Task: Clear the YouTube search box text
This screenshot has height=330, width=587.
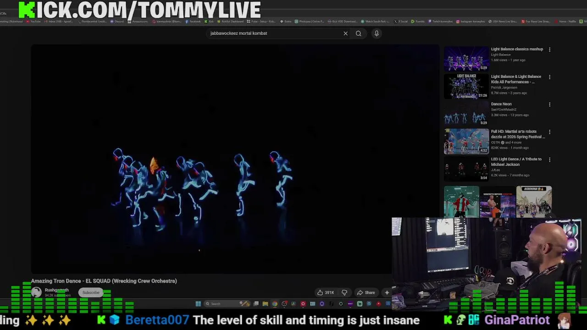Action: pos(345,33)
